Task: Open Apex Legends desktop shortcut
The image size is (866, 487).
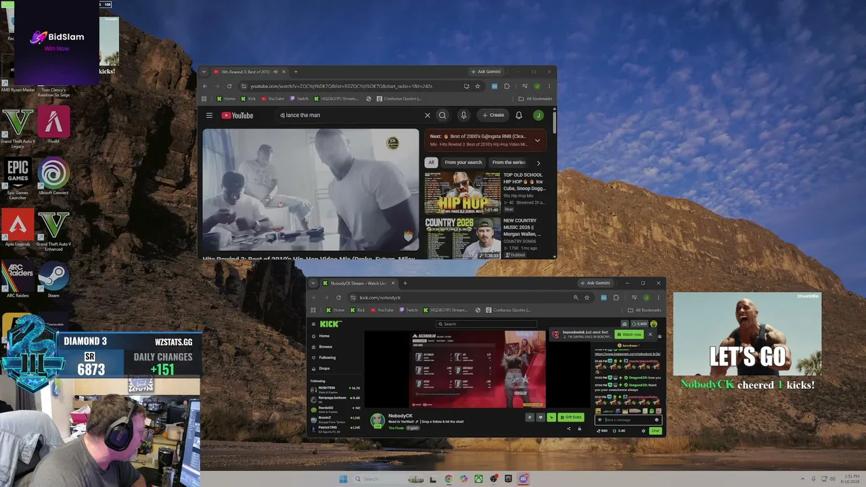Action: click(18, 226)
